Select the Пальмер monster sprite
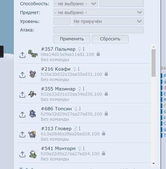 pos(33,53)
